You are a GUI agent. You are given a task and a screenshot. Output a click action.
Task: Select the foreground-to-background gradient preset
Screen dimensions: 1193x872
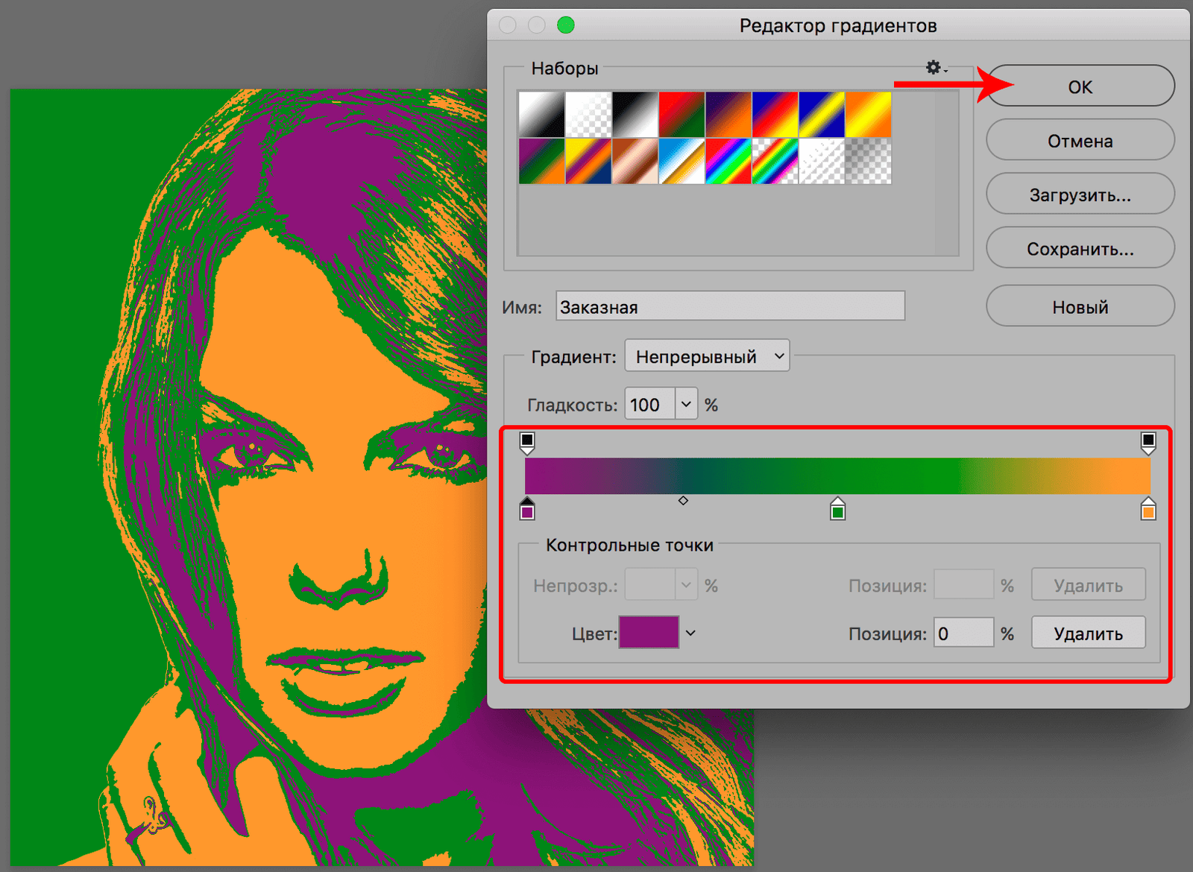click(x=541, y=113)
